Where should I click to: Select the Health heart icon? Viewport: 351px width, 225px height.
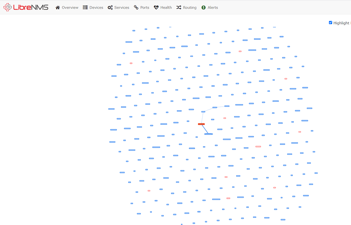click(x=156, y=7)
